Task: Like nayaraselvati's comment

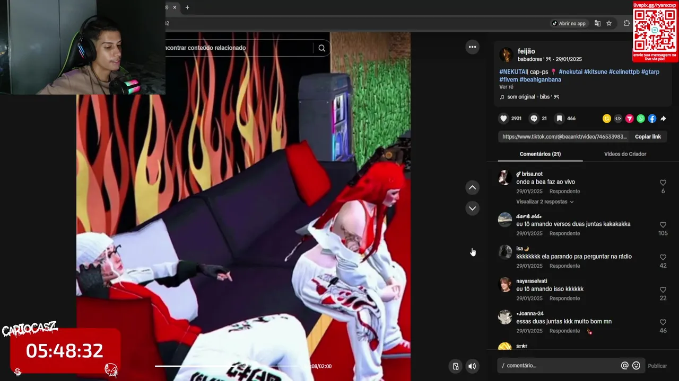Action: coord(663,290)
